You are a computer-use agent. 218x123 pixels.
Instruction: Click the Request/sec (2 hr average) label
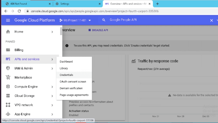[x=153, y=69]
